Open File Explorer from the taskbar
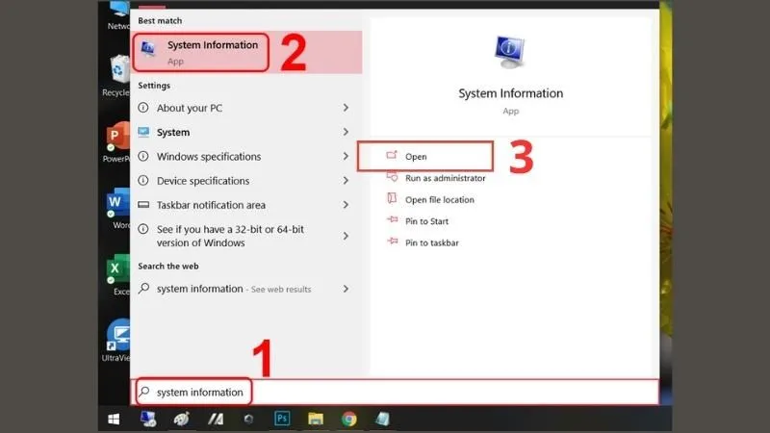 [x=315, y=419]
